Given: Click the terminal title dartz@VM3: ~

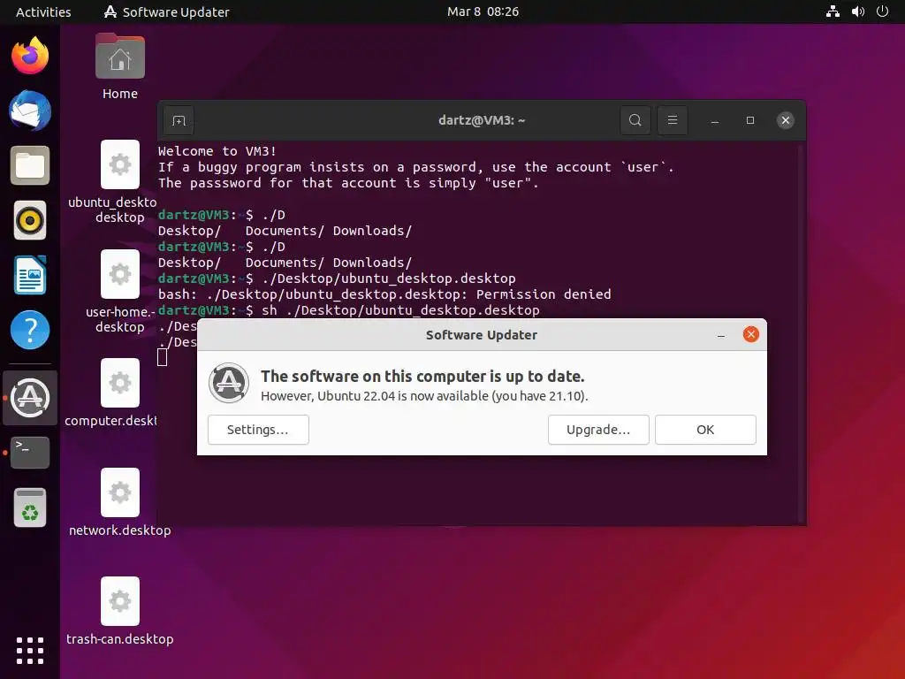Looking at the screenshot, I should point(482,120).
